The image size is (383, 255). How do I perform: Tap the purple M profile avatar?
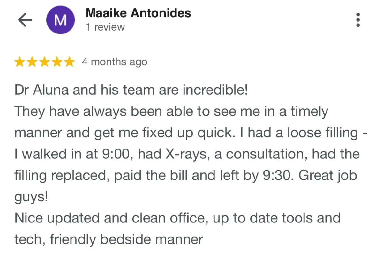click(x=61, y=20)
